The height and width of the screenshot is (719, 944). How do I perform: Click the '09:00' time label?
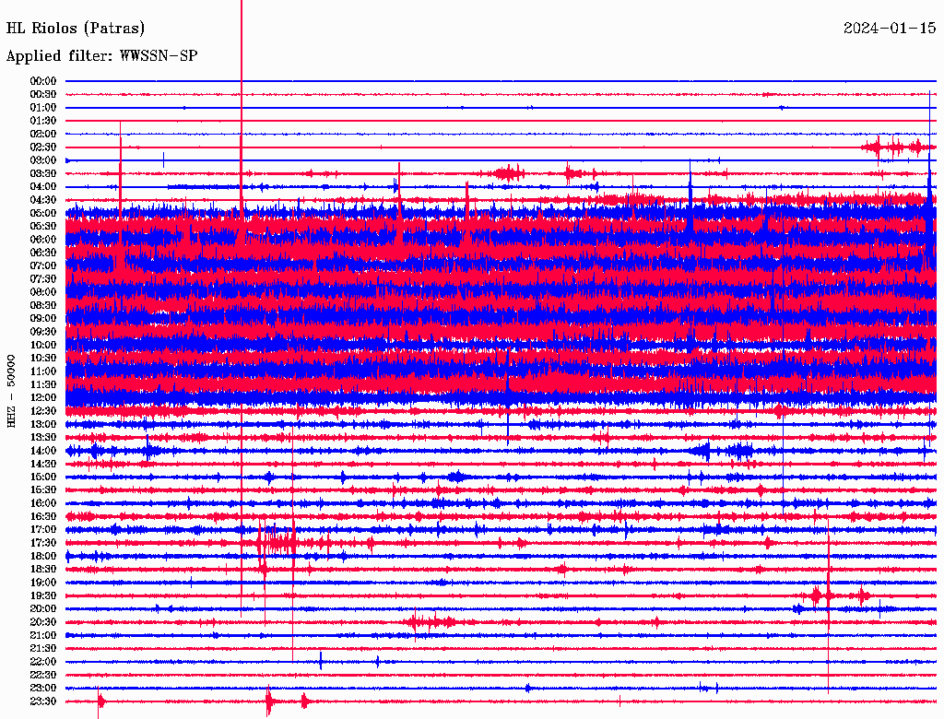click(x=43, y=319)
